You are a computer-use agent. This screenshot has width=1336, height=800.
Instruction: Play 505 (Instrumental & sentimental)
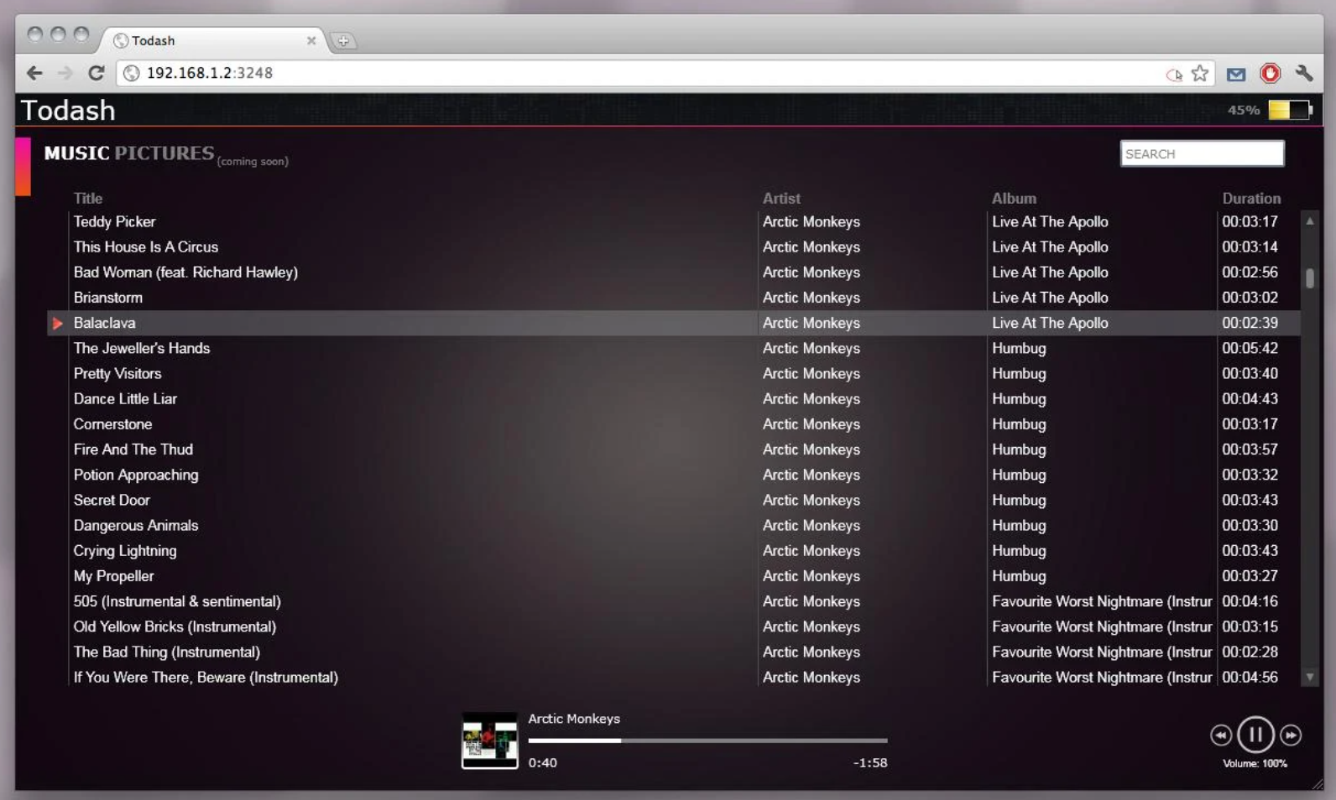pos(177,601)
